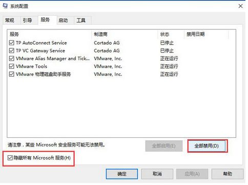The width and height of the screenshot is (248, 185).
Task: Cancel with the 取消 button
Action: [157, 174]
